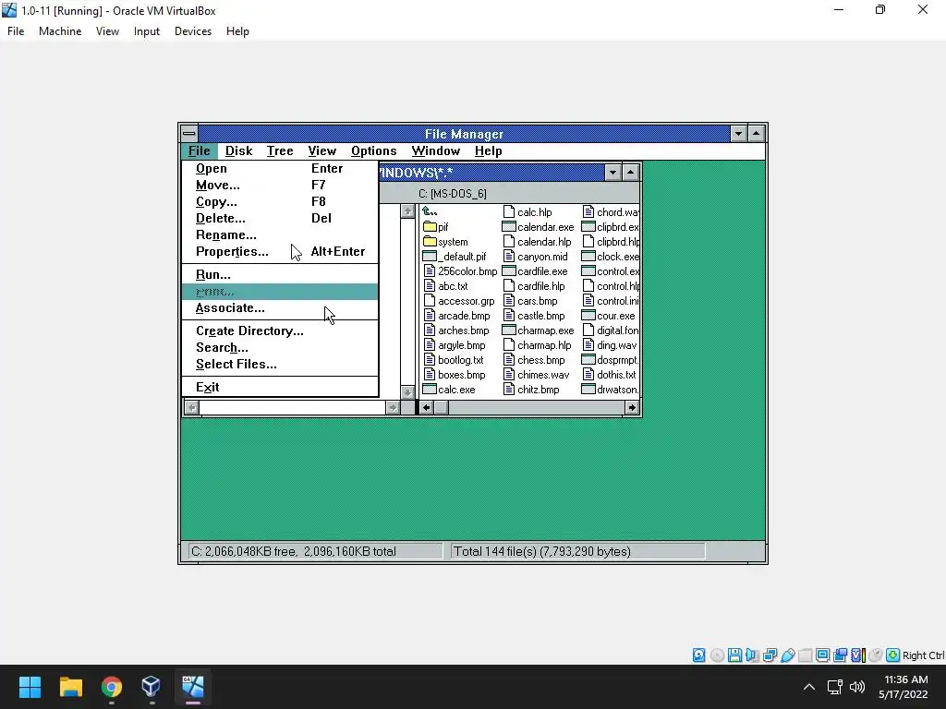Choose Open from the File menu
946x709 pixels.
(x=280, y=169)
